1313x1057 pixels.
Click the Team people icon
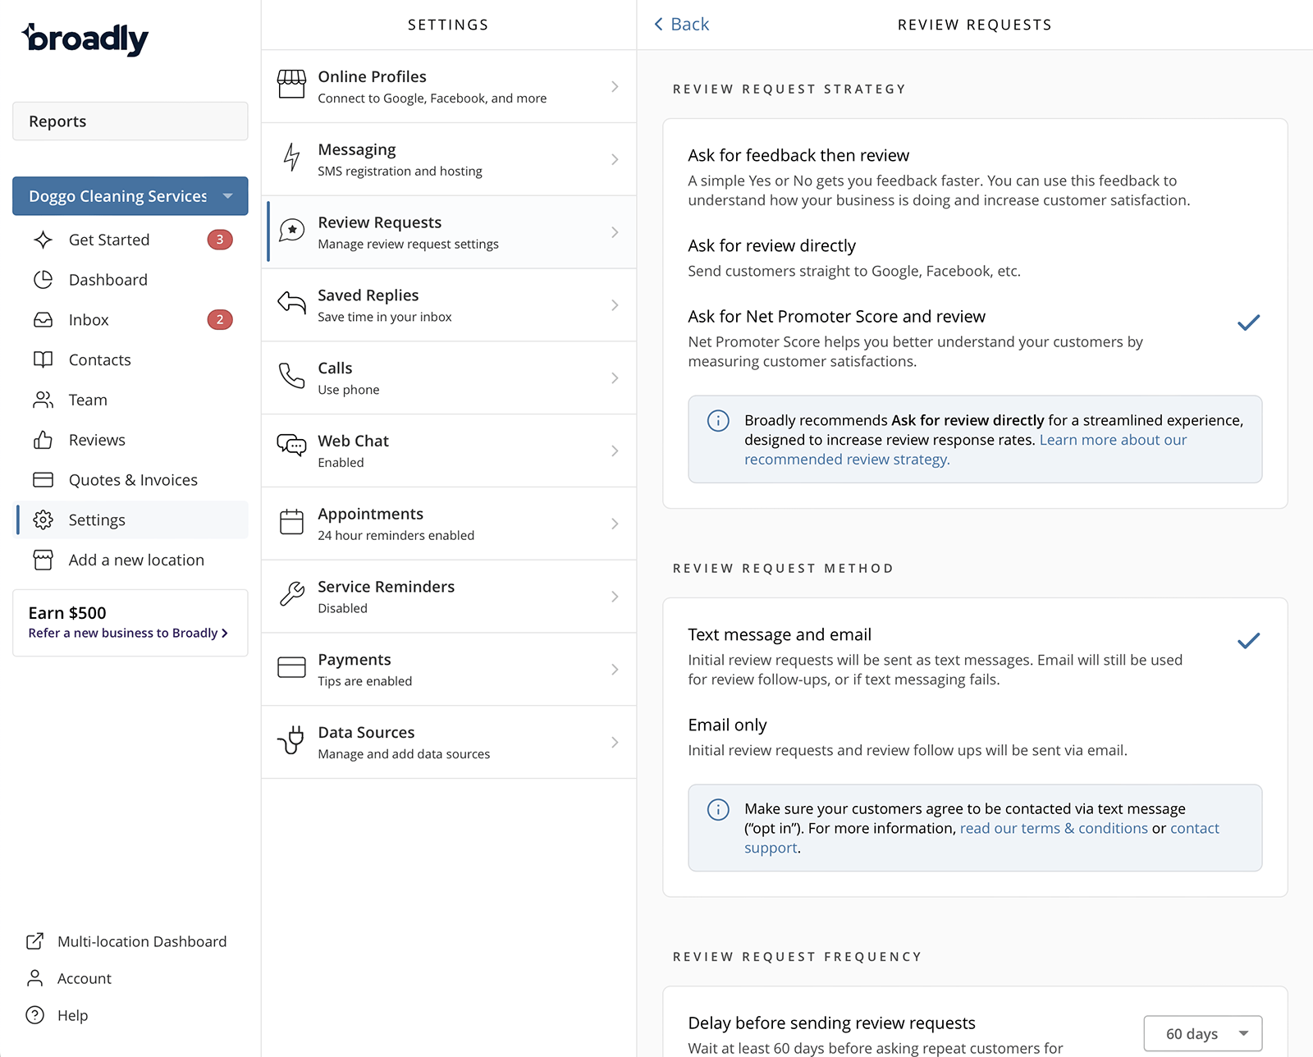(x=43, y=400)
